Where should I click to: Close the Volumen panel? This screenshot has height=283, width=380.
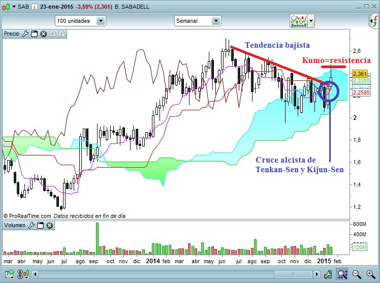pyautogui.click(x=49, y=226)
